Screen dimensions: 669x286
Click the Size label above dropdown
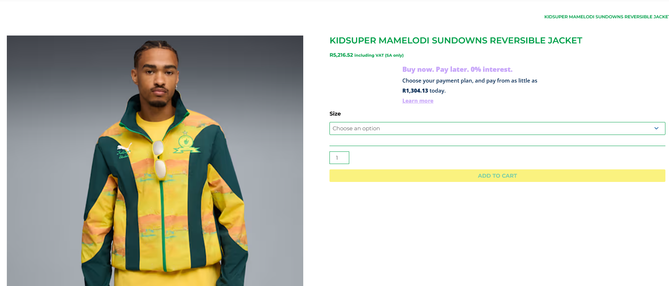(335, 114)
